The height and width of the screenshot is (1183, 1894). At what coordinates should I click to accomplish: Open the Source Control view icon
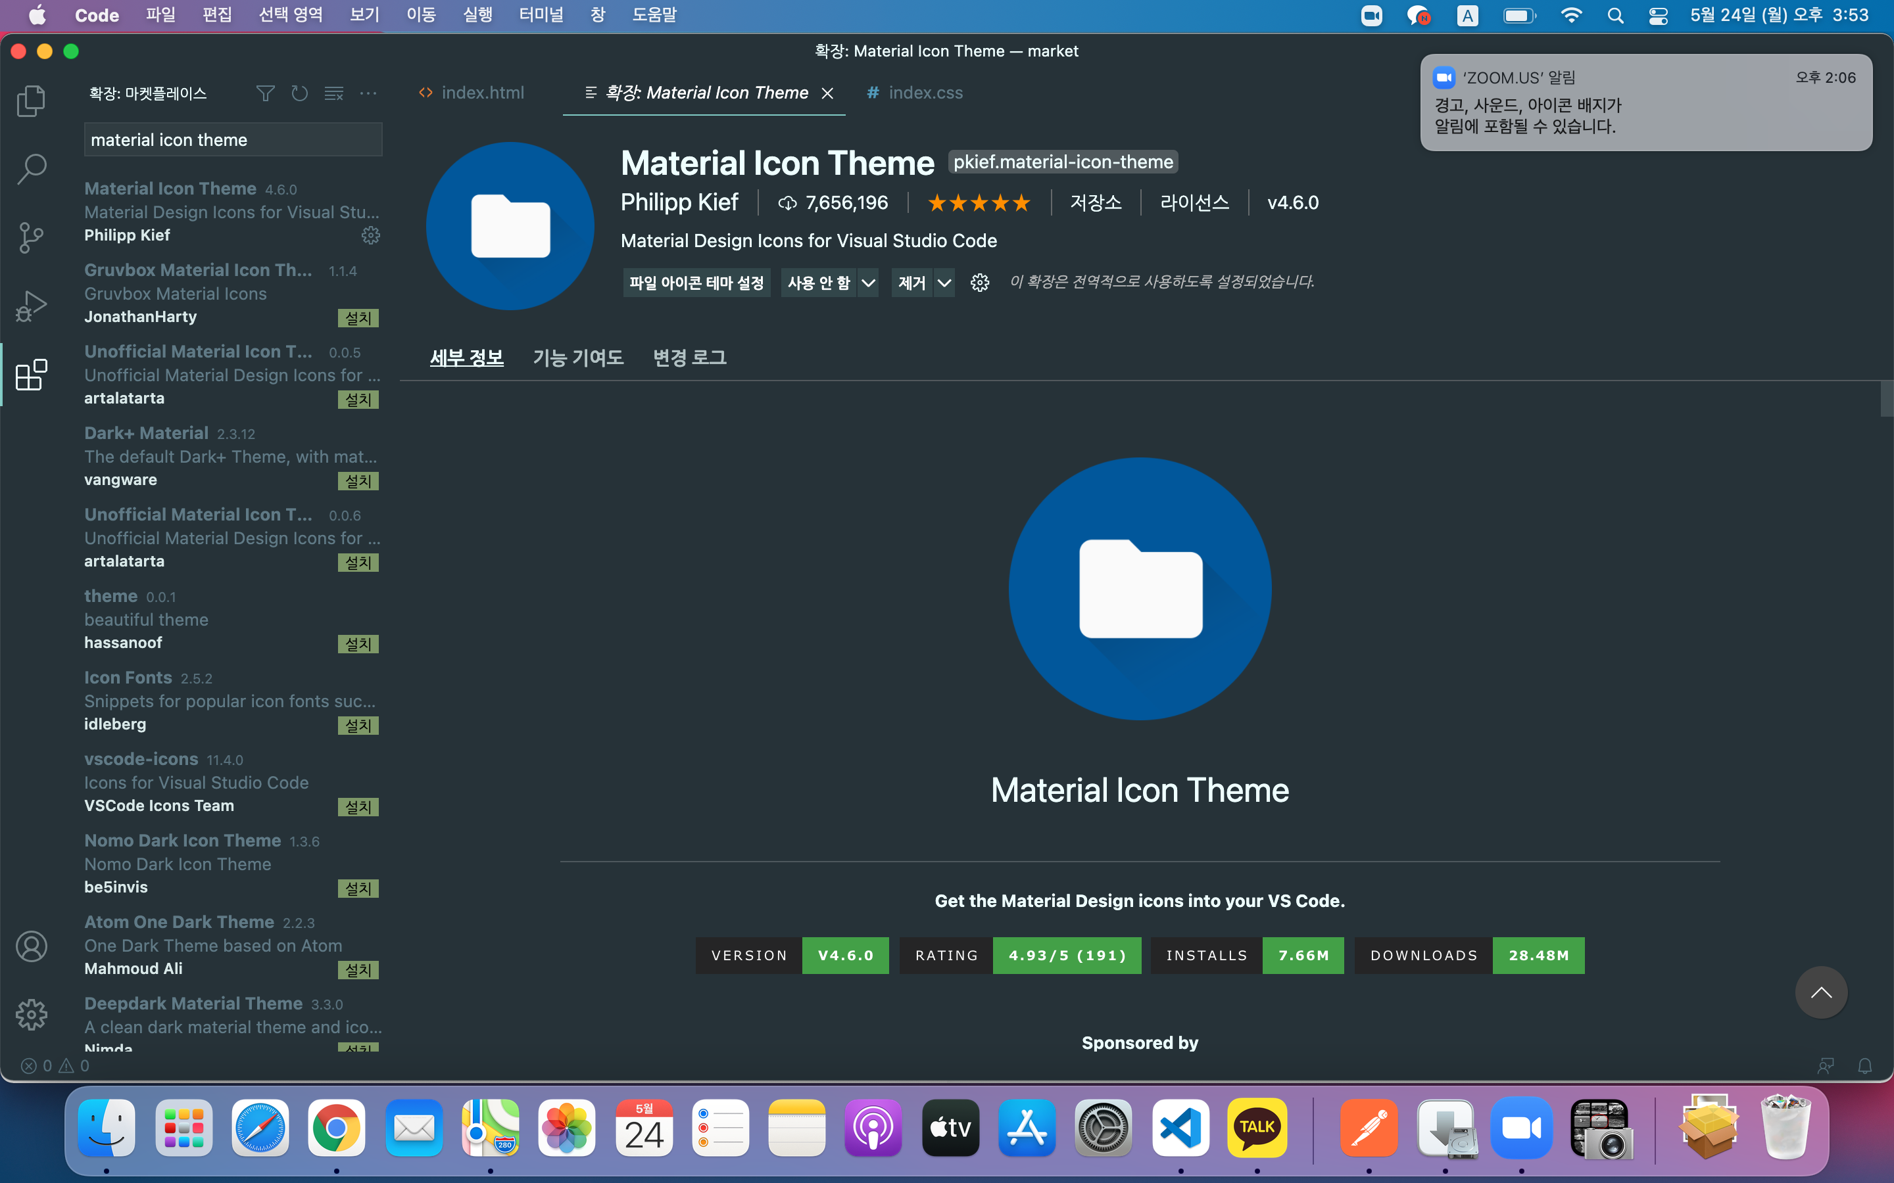click(x=32, y=237)
